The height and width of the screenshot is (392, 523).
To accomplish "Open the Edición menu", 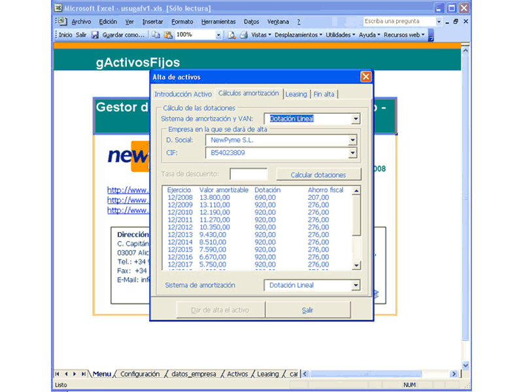I will (x=108, y=22).
